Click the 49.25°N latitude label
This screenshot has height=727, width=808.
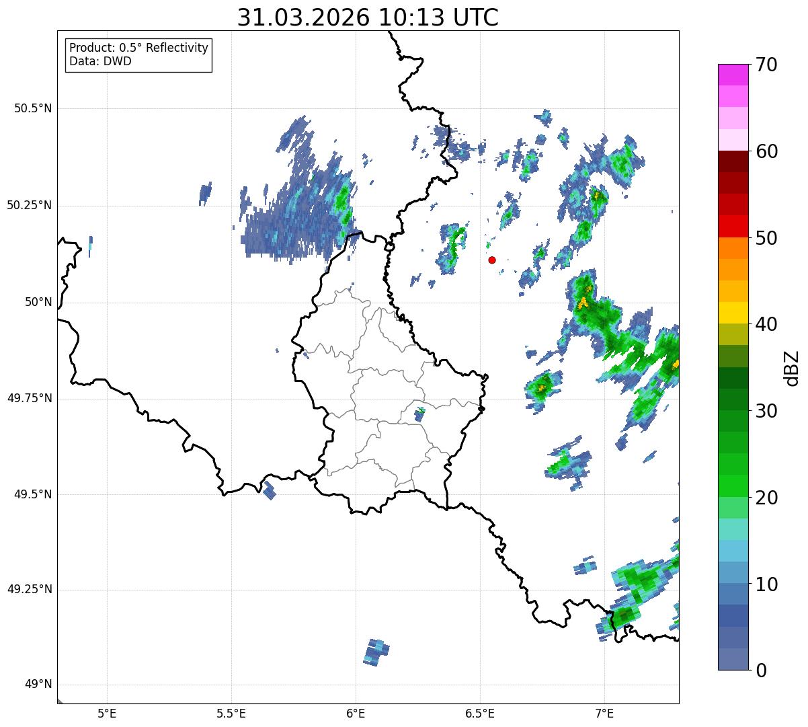point(30,590)
